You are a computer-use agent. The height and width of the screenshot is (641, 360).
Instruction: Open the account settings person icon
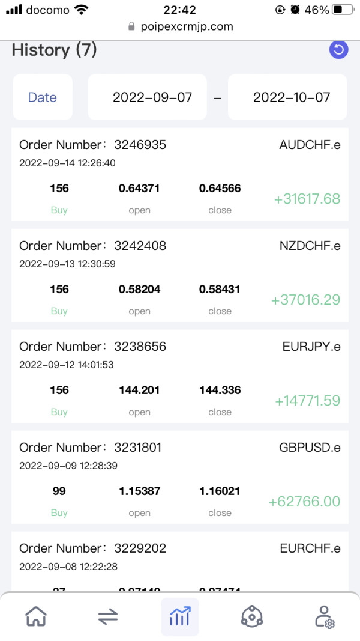tap(324, 616)
